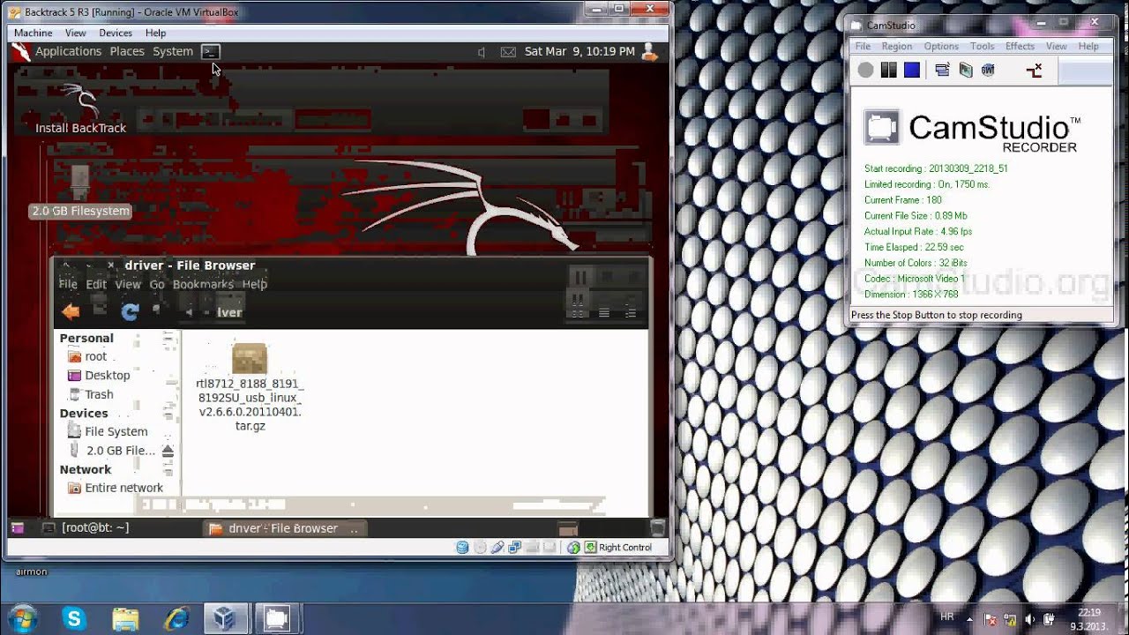Click driver - File Browser taskbar button
Image resolution: width=1129 pixels, height=635 pixels.
[x=283, y=528]
